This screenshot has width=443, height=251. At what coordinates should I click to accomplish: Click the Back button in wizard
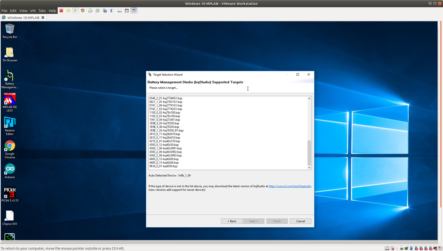point(232,221)
